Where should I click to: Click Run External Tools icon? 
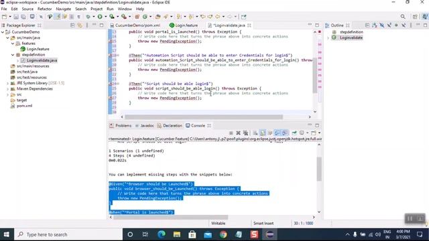pos(124,17)
